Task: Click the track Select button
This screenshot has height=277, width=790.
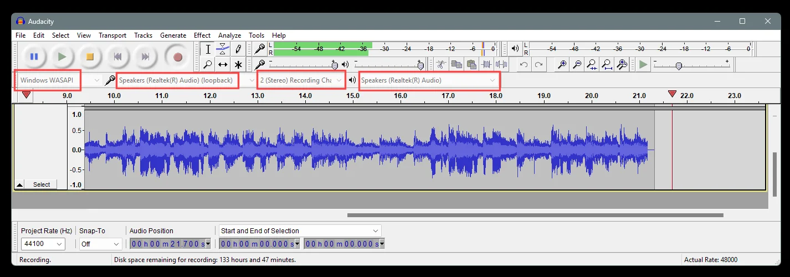Action: 42,184
